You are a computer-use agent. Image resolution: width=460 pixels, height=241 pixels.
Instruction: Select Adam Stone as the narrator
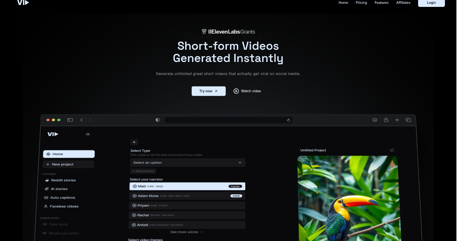tap(187, 195)
